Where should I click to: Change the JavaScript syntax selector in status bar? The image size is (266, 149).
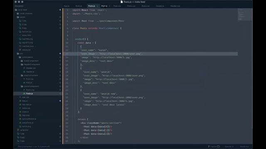tap(244, 147)
